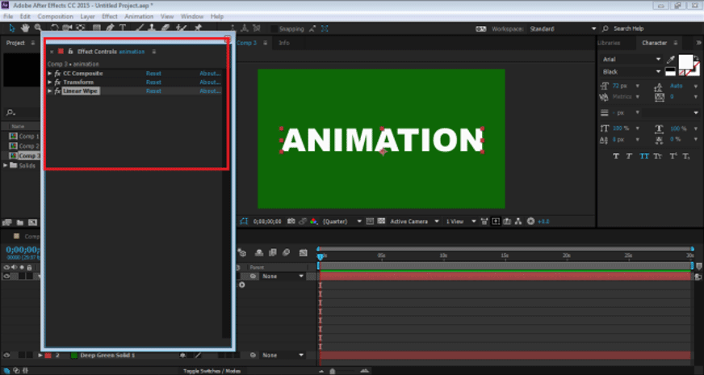
Task: Switch to the Info tab
Action: [x=284, y=43]
